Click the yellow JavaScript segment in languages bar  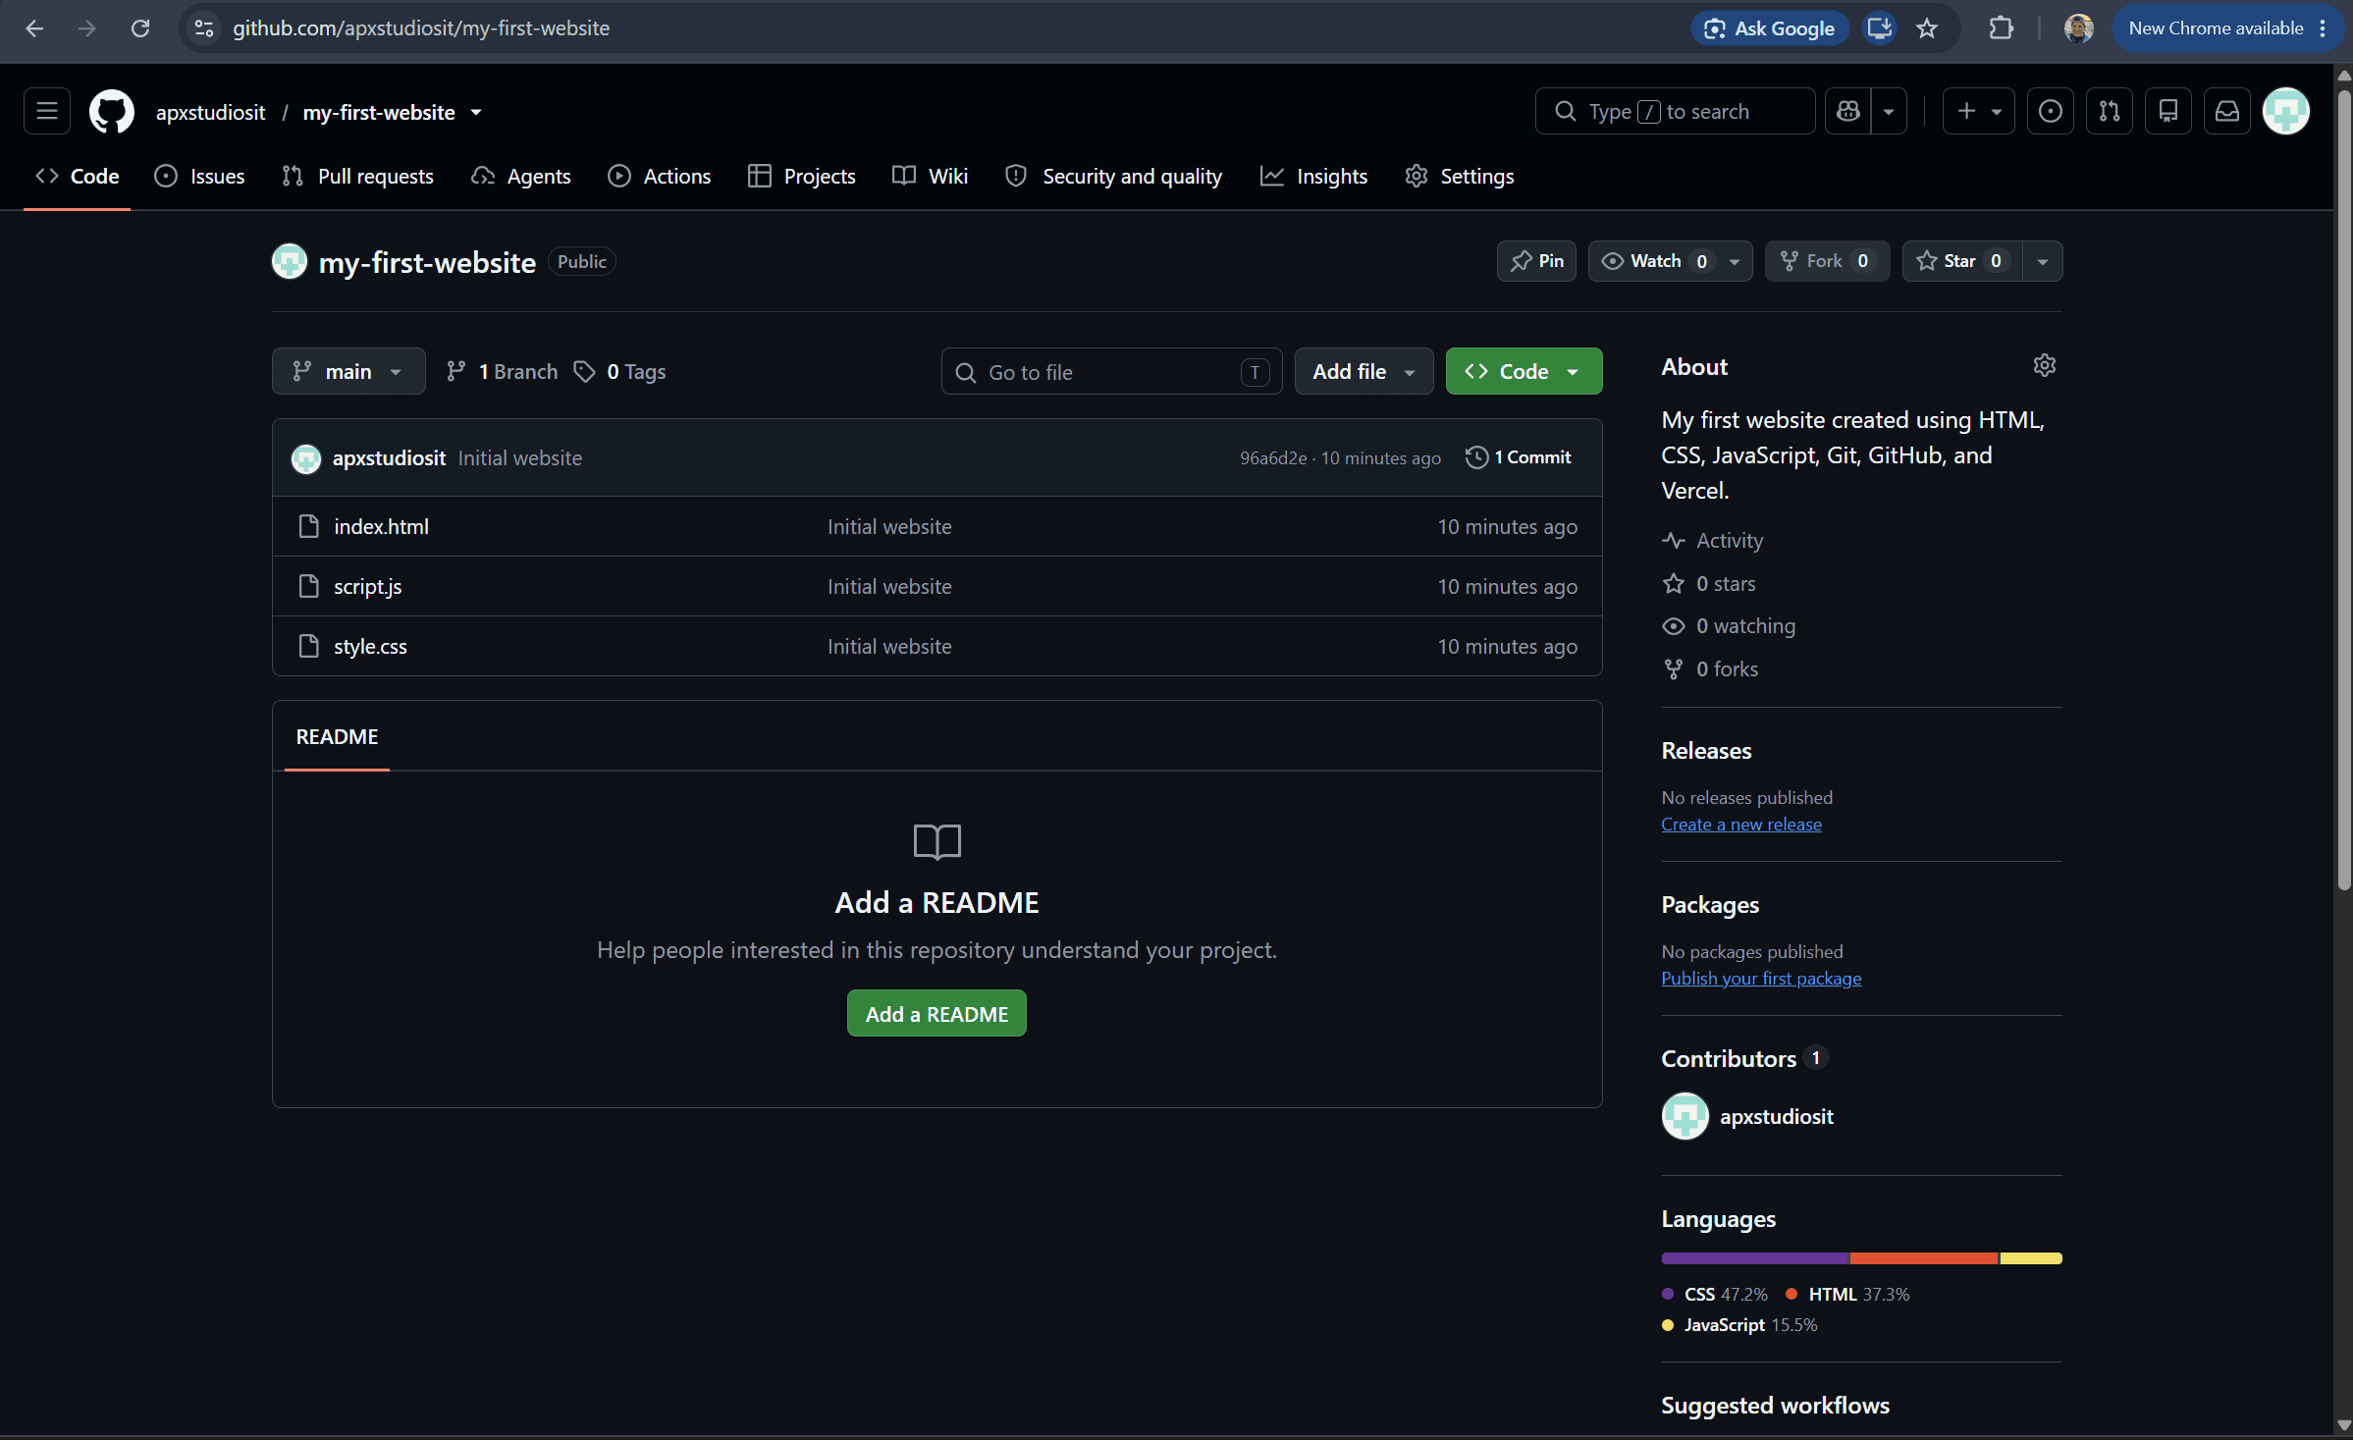(2031, 1258)
